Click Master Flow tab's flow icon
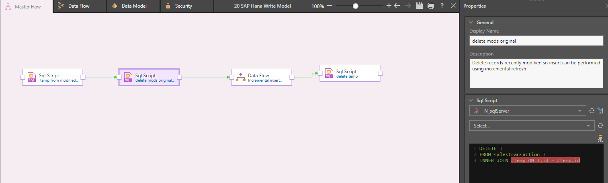 click(x=8, y=6)
